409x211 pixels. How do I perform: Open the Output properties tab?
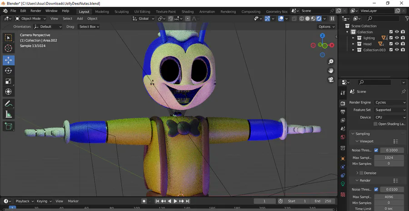pos(343,112)
